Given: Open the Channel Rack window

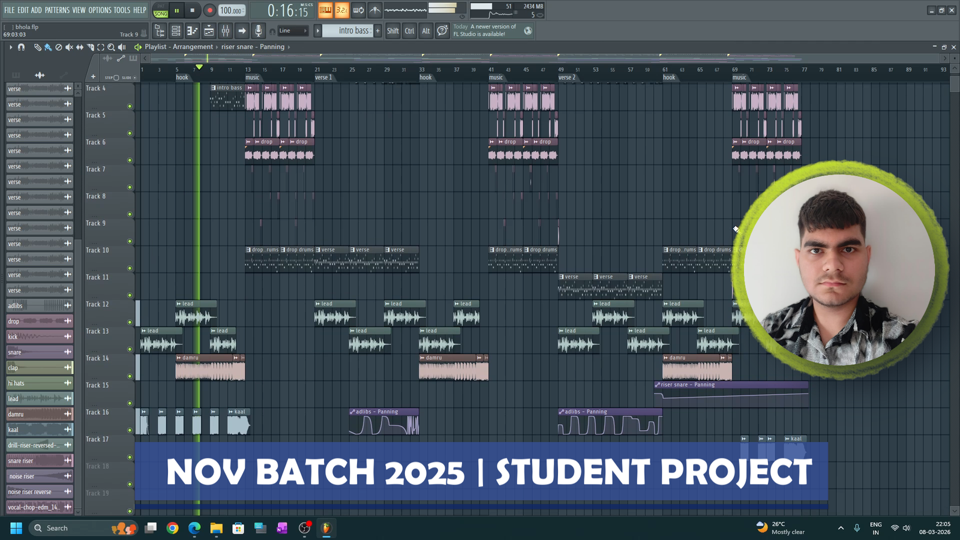Looking at the screenshot, I should click(176, 31).
